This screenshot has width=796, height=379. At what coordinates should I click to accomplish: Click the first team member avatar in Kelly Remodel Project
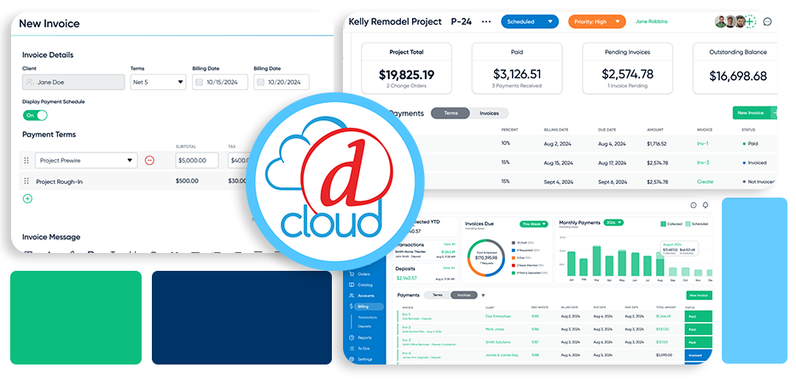point(721,22)
